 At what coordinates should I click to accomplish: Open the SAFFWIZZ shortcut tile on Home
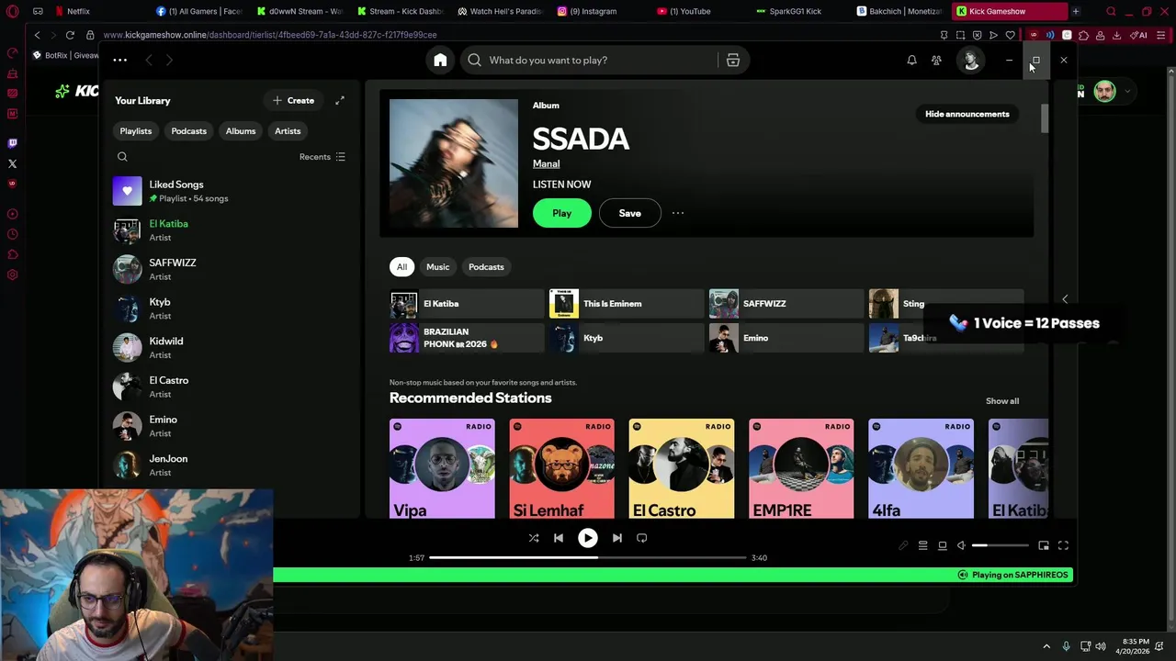tap(786, 304)
